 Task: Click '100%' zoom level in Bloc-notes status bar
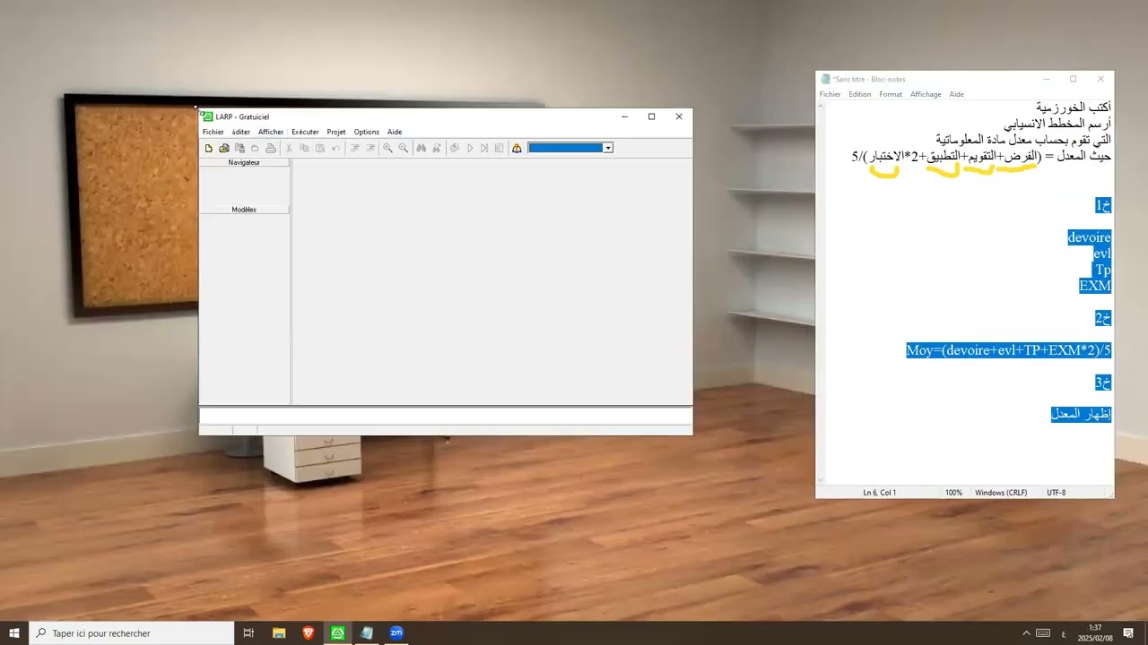click(953, 493)
